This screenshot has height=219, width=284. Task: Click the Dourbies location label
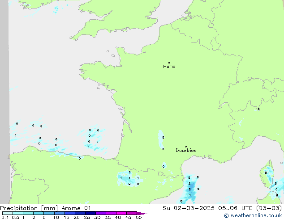186,150
